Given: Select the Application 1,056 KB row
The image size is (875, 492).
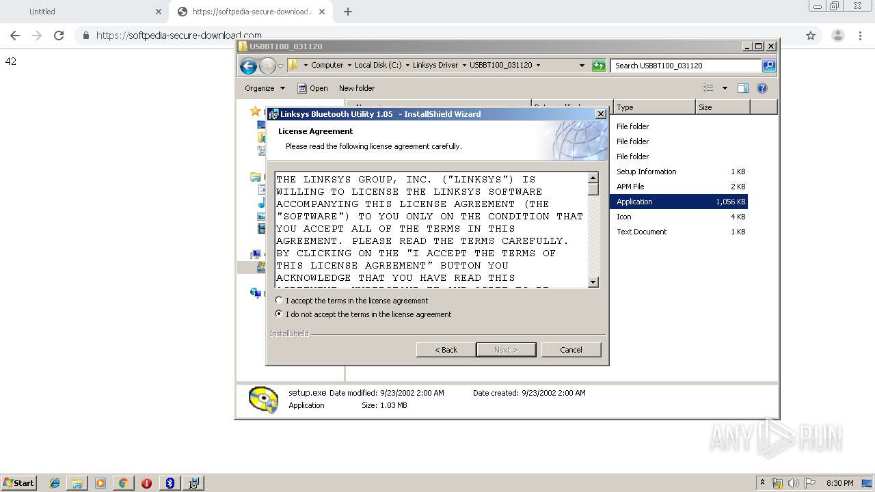Looking at the screenshot, I should point(680,202).
